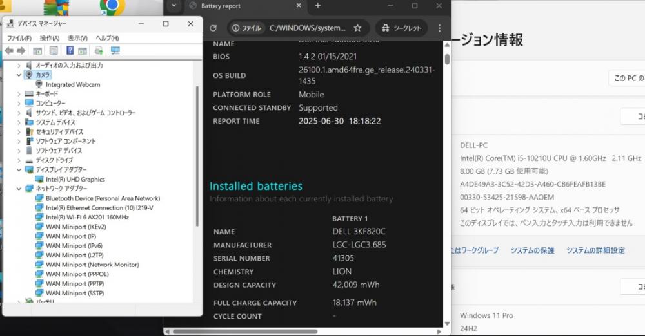Select the Integrated Webcam device icon
Viewport: 645px width, 336px height.
[39, 84]
